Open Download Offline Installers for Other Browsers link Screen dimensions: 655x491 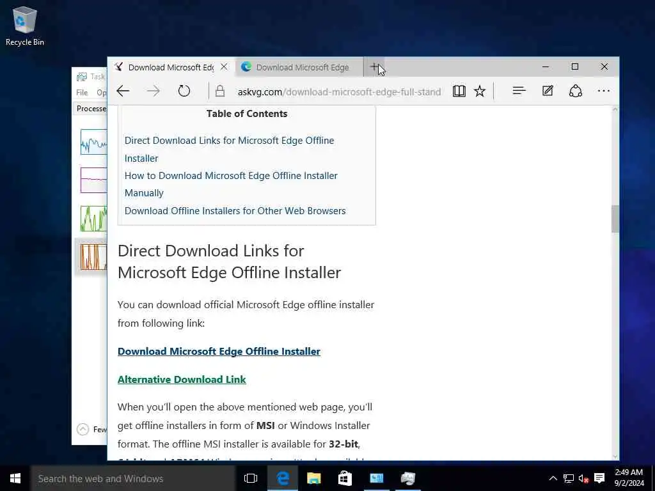[x=235, y=211]
